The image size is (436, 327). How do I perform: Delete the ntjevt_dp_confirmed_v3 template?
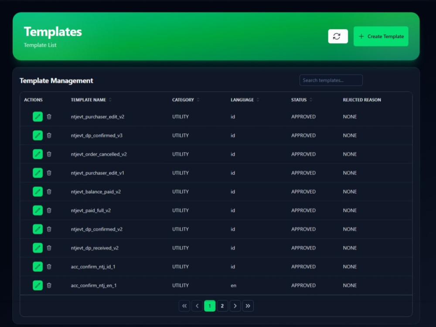(x=49, y=136)
